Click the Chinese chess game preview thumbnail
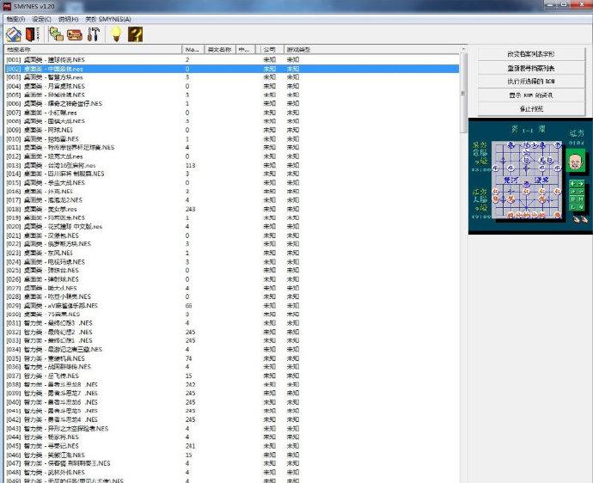 530,176
